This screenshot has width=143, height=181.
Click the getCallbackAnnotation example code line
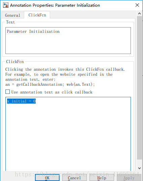tap(50, 84)
